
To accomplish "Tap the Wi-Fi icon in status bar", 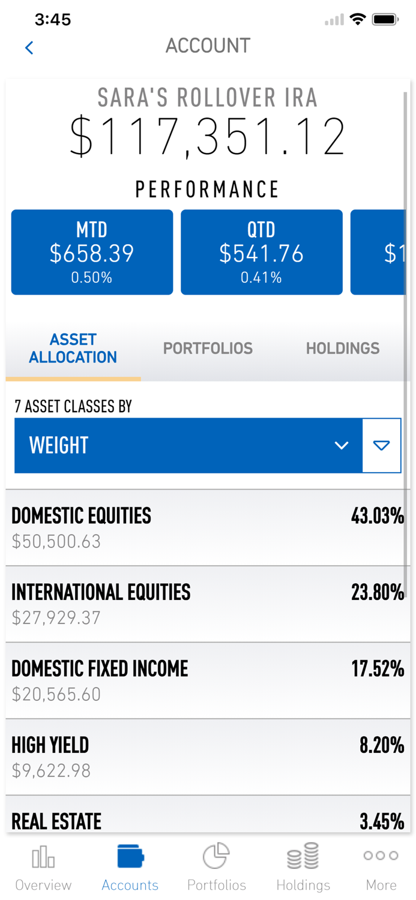I will point(358,19).
